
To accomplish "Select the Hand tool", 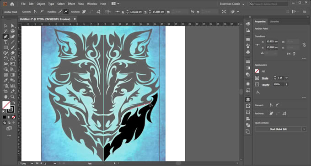I will (x=5, y=97).
